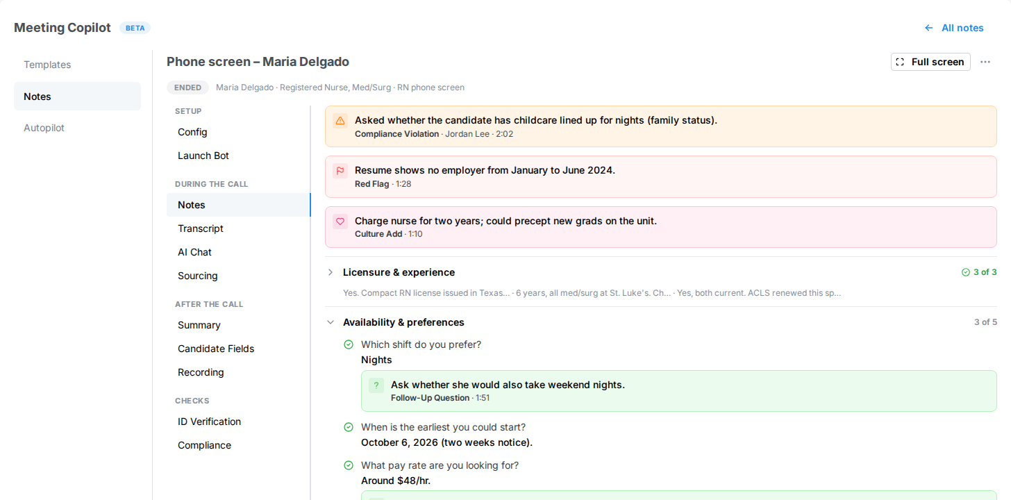View the call Summary

click(238, 325)
